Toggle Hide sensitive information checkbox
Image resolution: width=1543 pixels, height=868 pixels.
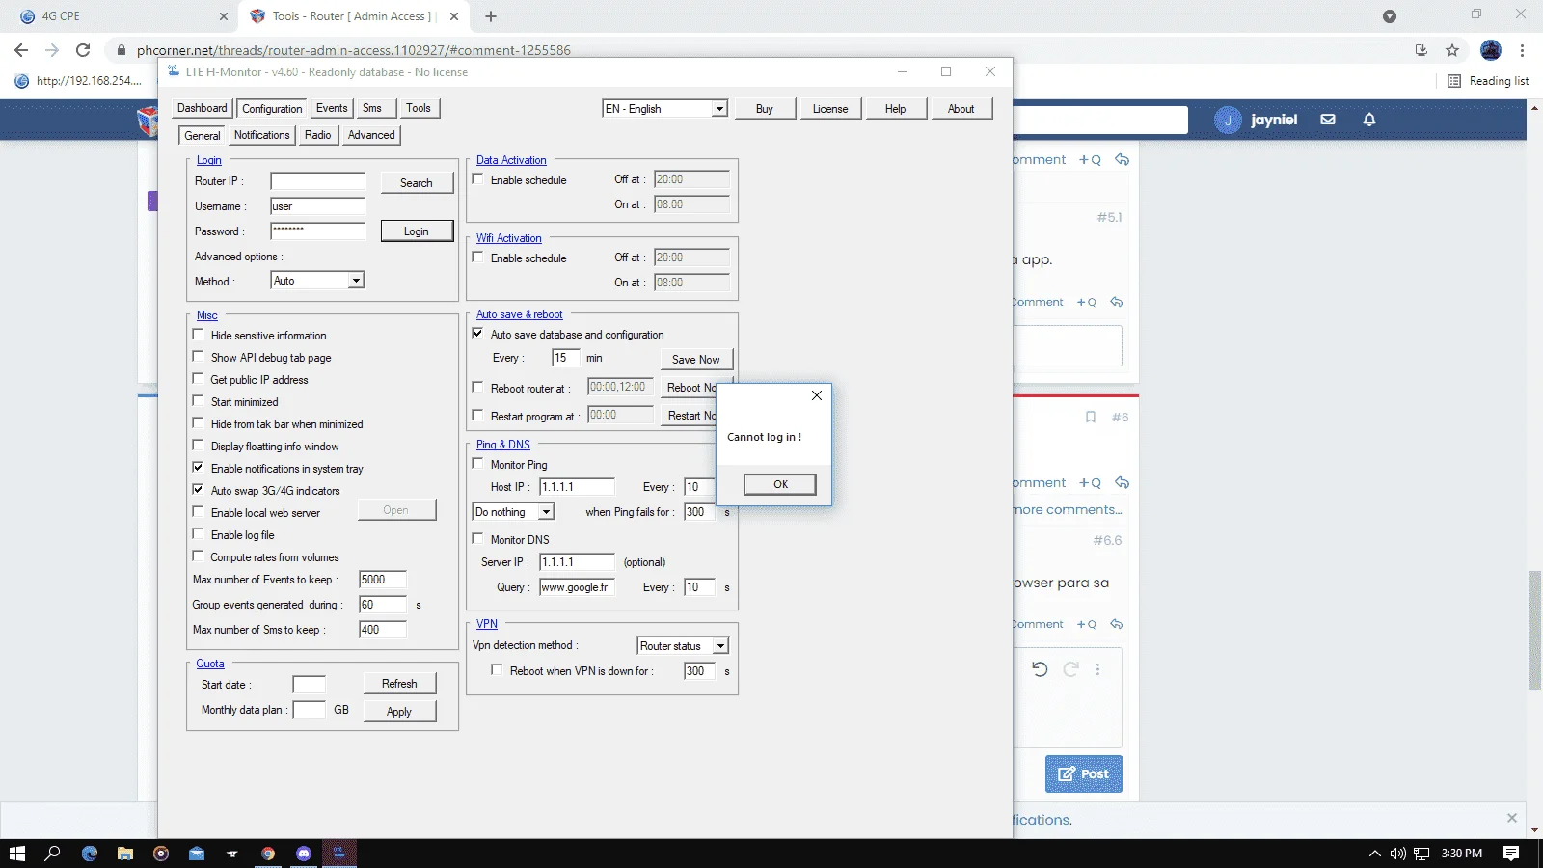(x=198, y=335)
